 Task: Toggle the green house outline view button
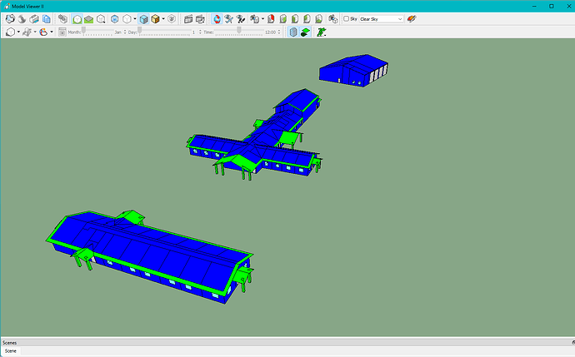tap(77, 18)
